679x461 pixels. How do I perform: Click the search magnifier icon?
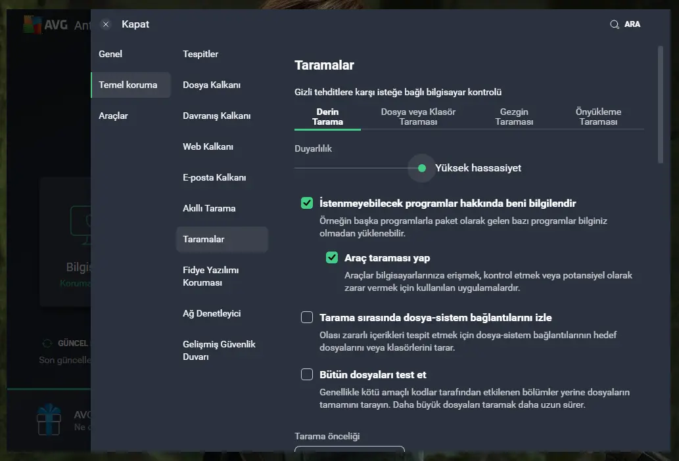(x=615, y=24)
